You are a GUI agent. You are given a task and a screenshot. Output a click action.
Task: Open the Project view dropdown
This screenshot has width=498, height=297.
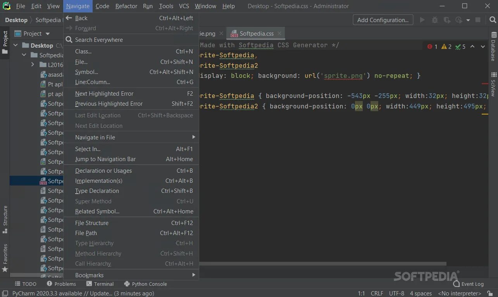pos(48,34)
